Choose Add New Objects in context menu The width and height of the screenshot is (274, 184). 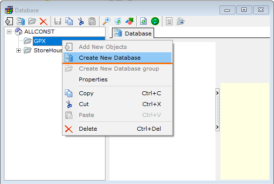coord(117,47)
